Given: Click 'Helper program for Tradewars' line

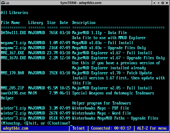Looking at the screenshot, I should click(102, 103).
